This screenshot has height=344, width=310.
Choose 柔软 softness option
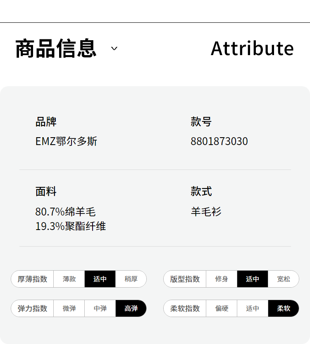(x=283, y=308)
